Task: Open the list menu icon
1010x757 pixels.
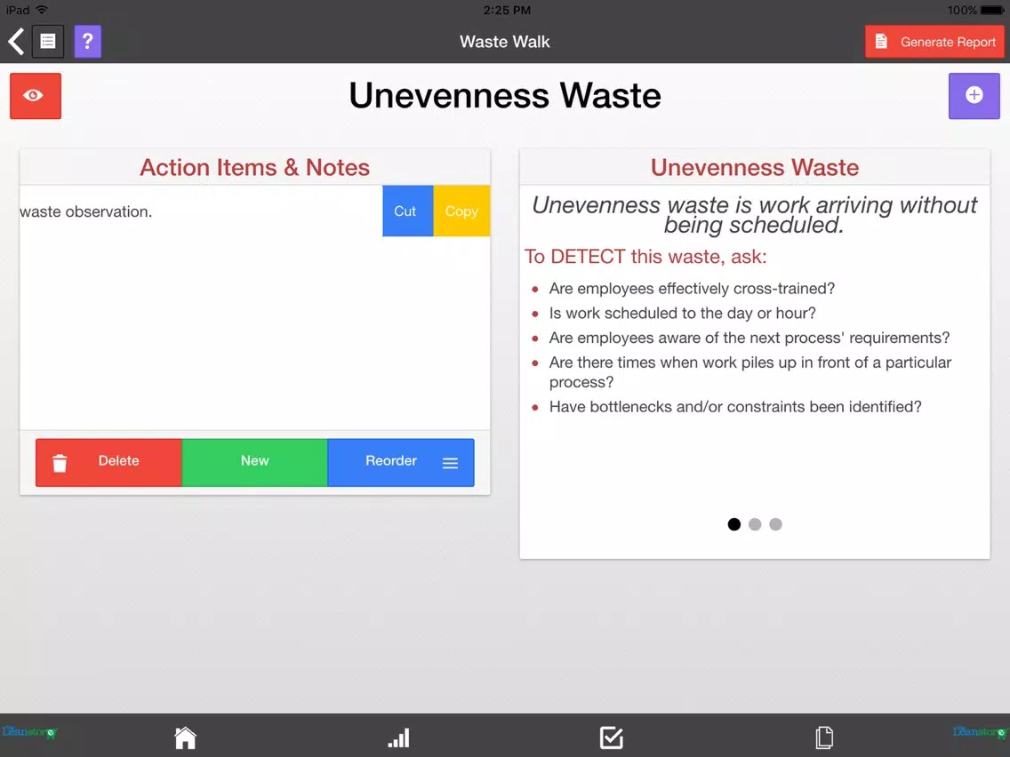Action: 48,42
